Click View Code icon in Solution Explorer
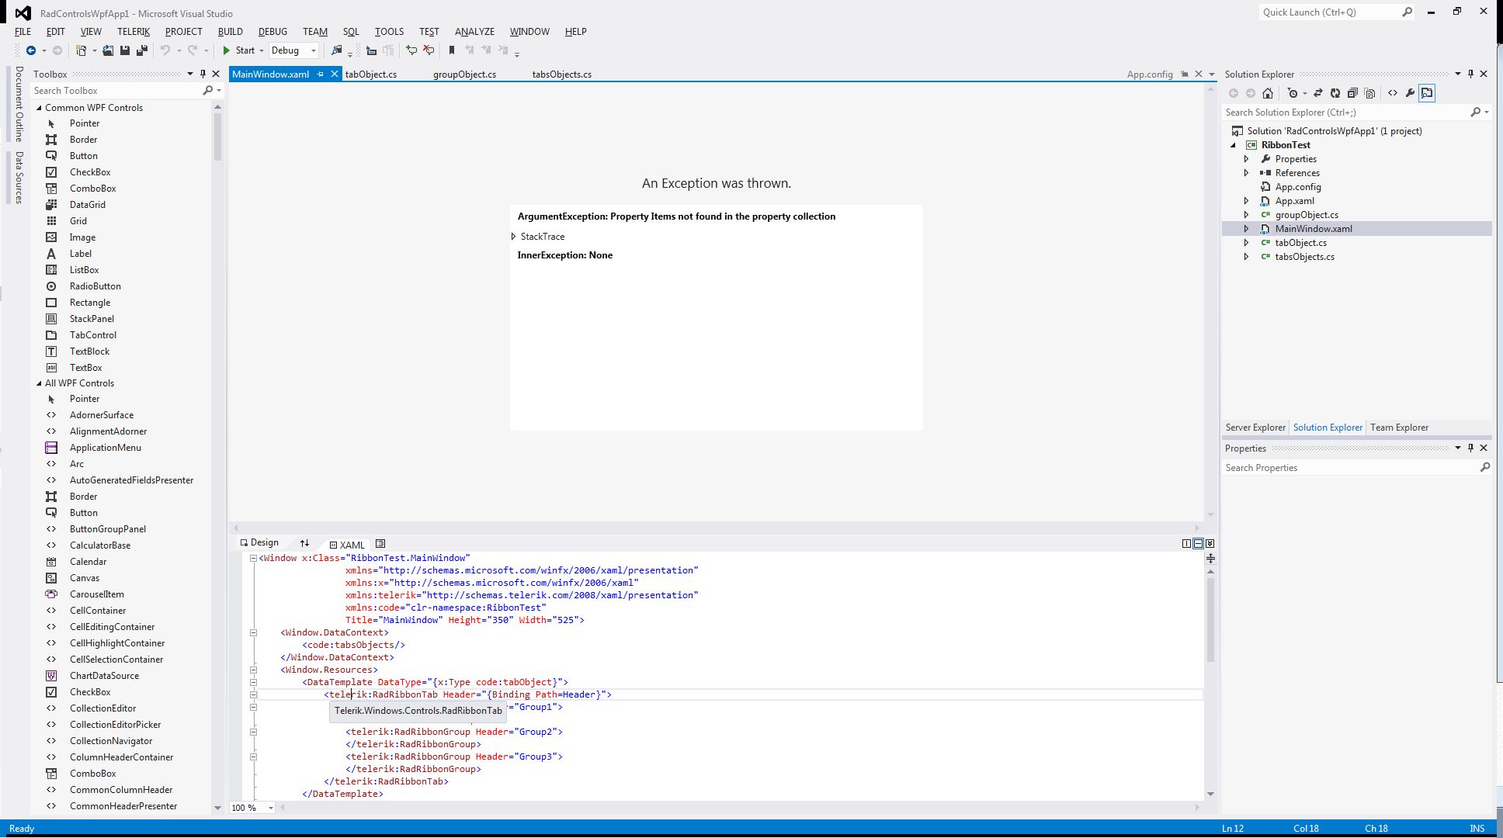 [1393, 93]
